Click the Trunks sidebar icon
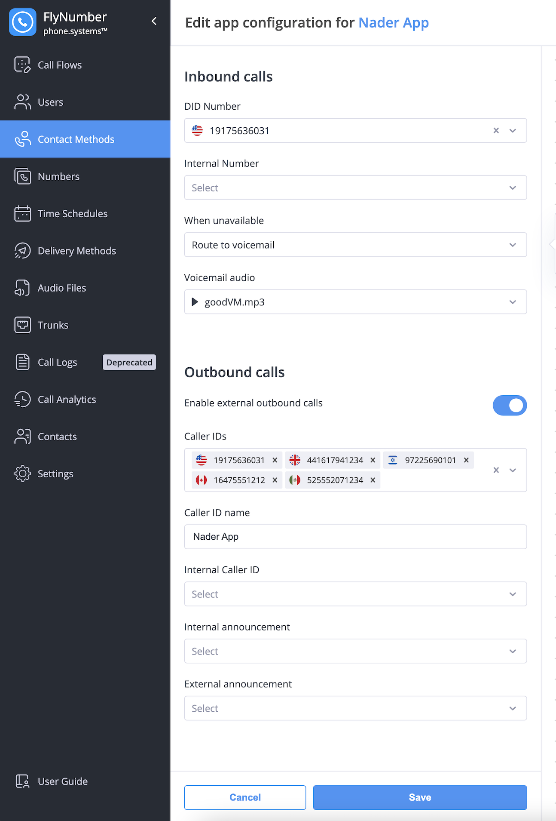 point(22,325)
